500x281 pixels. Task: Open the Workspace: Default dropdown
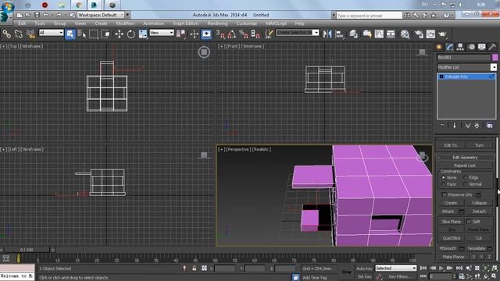101,15
